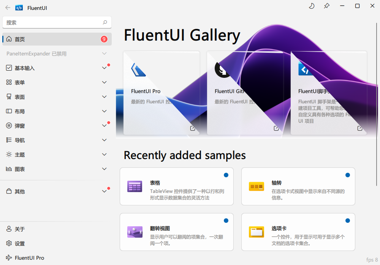
Task: Expand the 导航 section chevron
Action: [x=104, y=140]
